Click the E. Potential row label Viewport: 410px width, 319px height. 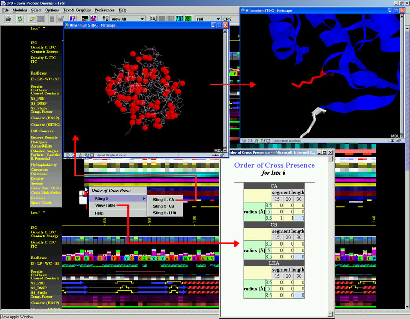(40, 159)
